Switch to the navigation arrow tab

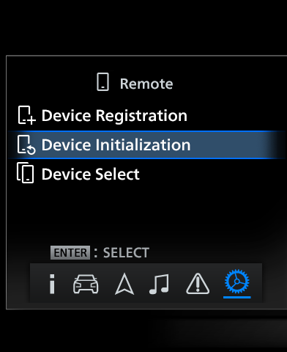pos(124,284)
